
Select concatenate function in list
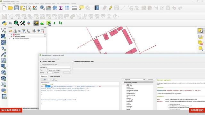click(x=130, y=89)
